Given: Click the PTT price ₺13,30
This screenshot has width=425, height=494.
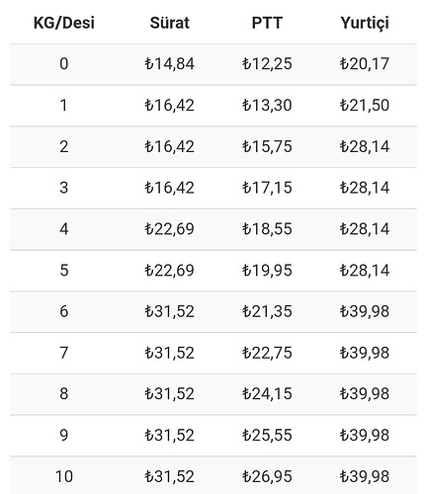Looking at the screenshot, I should (267, 106).
